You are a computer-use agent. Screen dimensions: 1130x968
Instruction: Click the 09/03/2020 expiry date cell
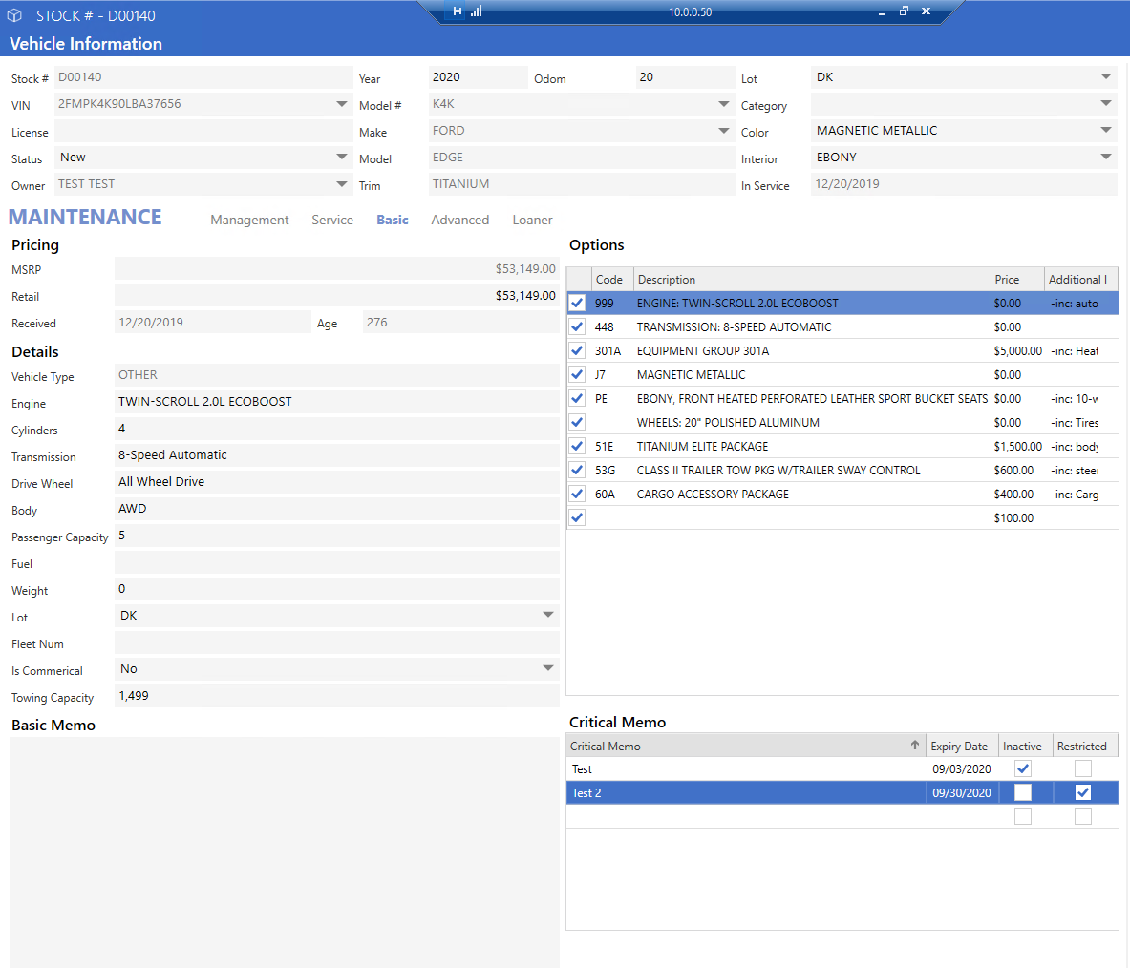(961, 768)
